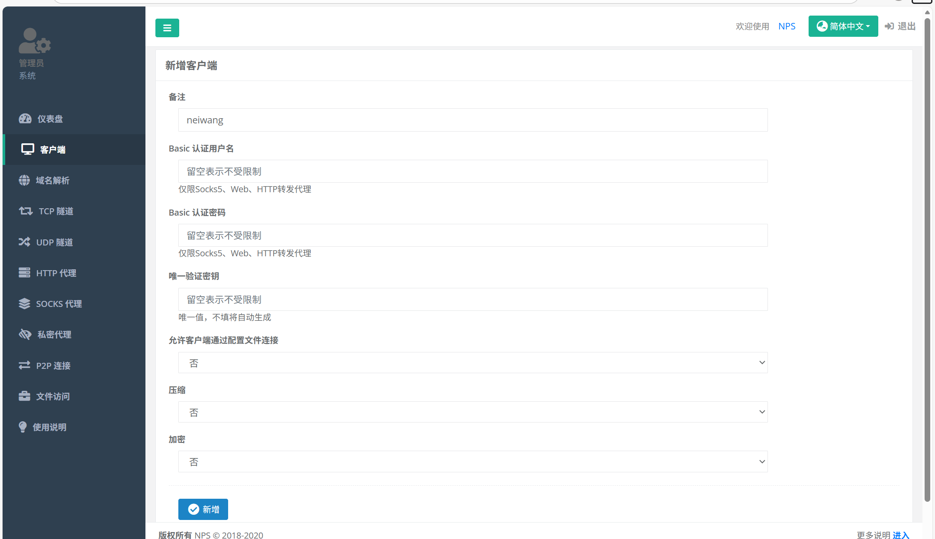Image resolution: width=935 pixels, height=539 pixels.
Task: Open the 加密 encryption select box
Action: [473, 462]
